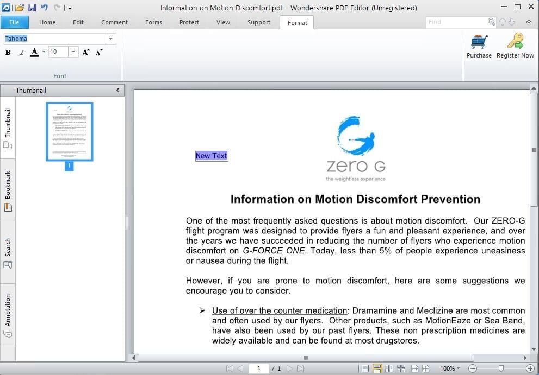This screenshot has height=375, width=539.
Task: Undo the last action
Action: point(45,7)
